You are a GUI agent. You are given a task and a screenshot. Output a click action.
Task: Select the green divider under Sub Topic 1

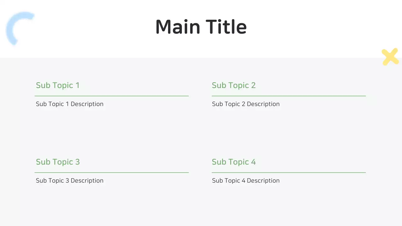click(111, 96)
